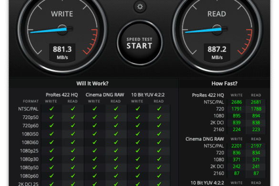
Task: Click the 10 Bit YUV 4:2:2 heading in Will It Work
Action: point(148,95)
